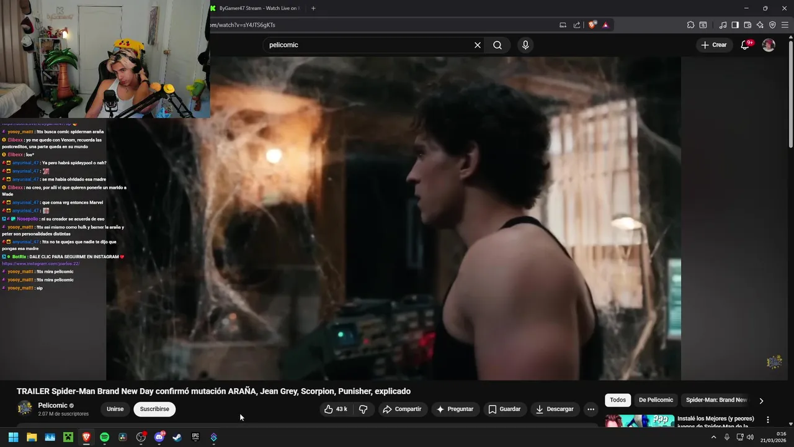794x447 pixels.
Task: Open File Explorer from the taskbar
Action: click(32, 437)
